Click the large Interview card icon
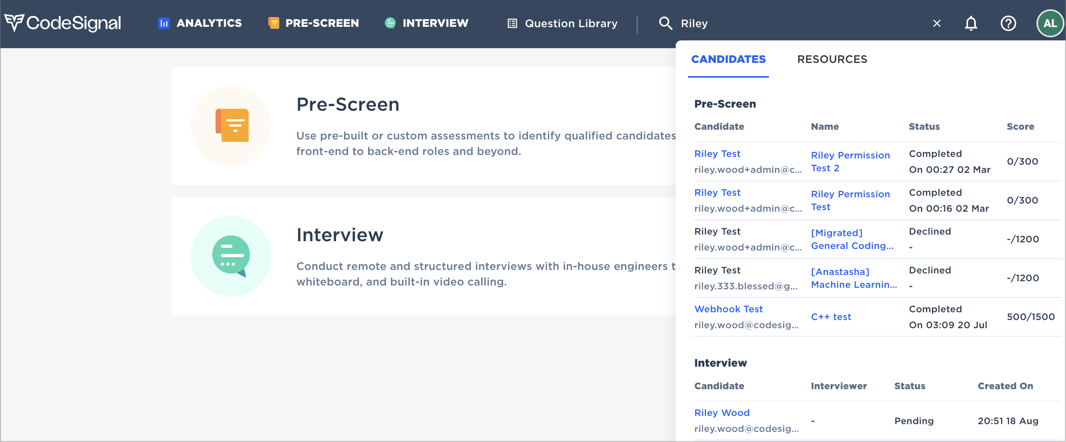The width and height of the screenshot is (1066, 442). pos(231,256)
